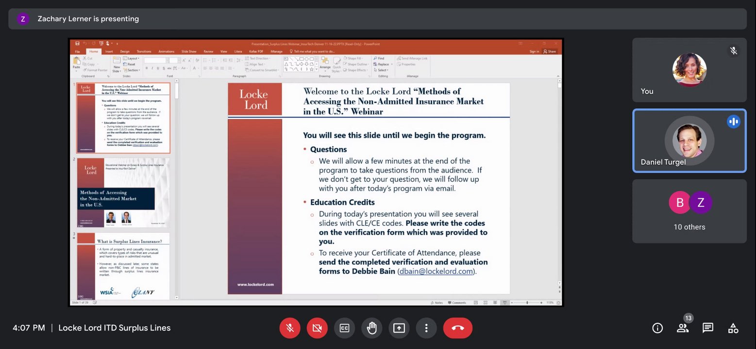Screen dimensions: 756x349
Task: Open the iManage ribbon tab
Action: click(x=276, y=51)
